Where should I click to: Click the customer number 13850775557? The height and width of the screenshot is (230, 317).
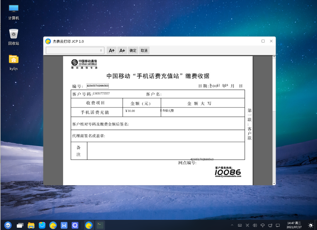click(101, 94)
